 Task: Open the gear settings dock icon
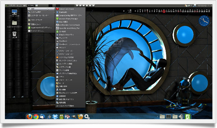click(x=87, y=117)
